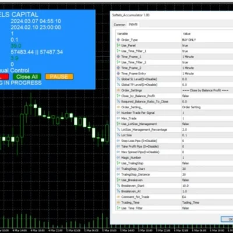Click the 2024.02.10 23:00:00 date on panel
The height and width of the screenshot is (233, 233).
(x=36, y=27)
